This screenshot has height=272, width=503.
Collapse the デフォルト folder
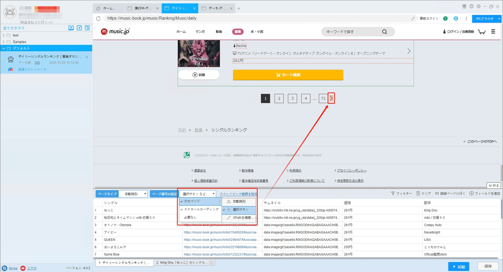(x=4, y=48)
